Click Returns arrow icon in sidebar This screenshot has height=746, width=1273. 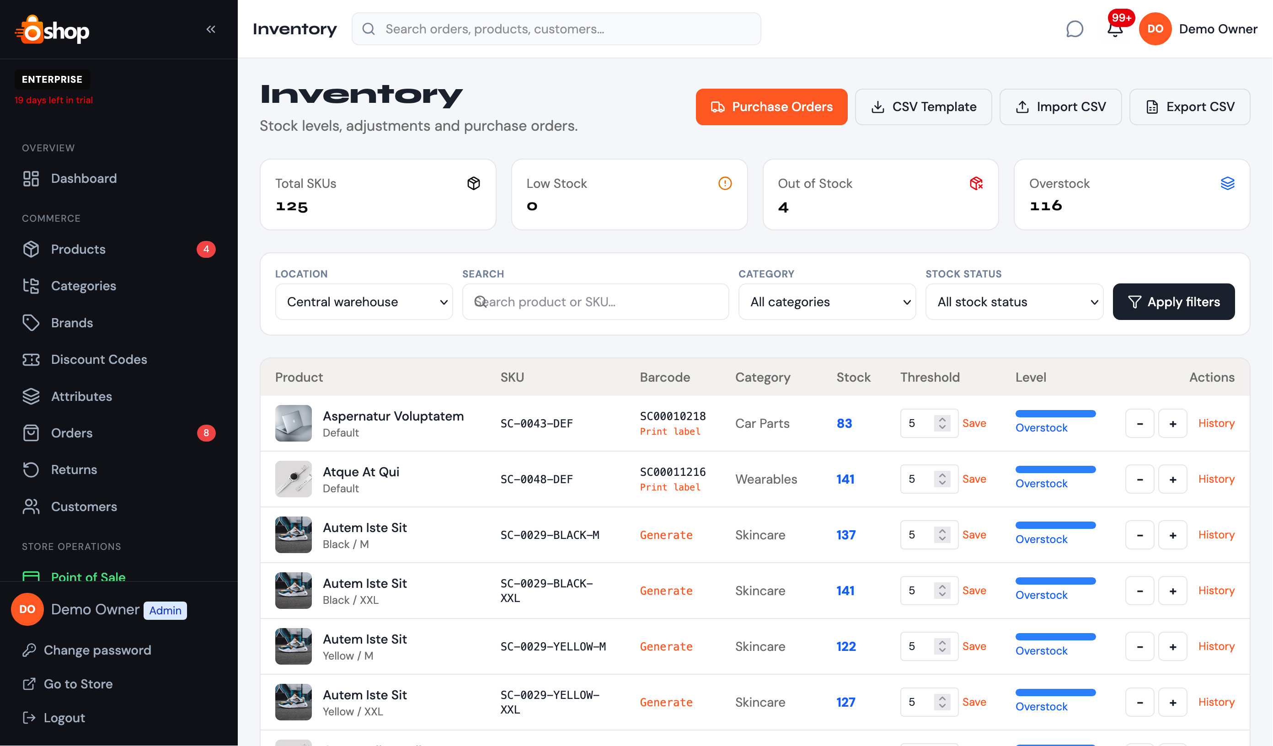(31, 470)
